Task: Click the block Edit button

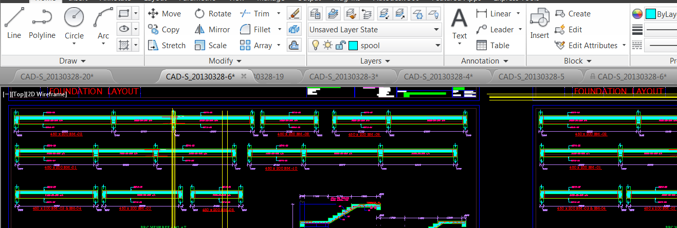Action: pos(569,30)
